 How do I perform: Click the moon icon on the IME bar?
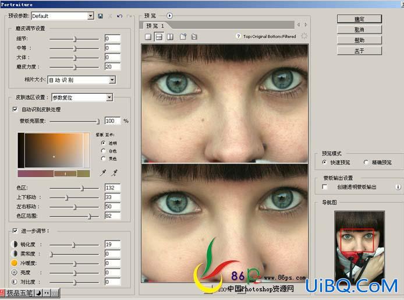pyautogui.click(x=38, y=293)
